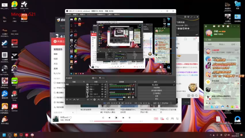Click the search magnifier in the game chat window

pyautogui.click(x=196, y=95)
